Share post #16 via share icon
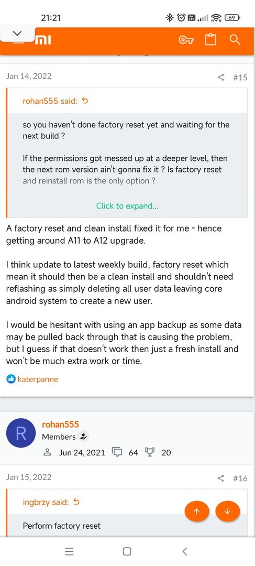 pos(221,478)
